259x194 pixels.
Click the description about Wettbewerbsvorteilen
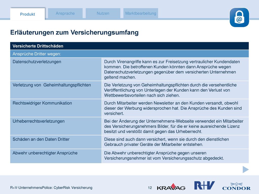(170, 90)
